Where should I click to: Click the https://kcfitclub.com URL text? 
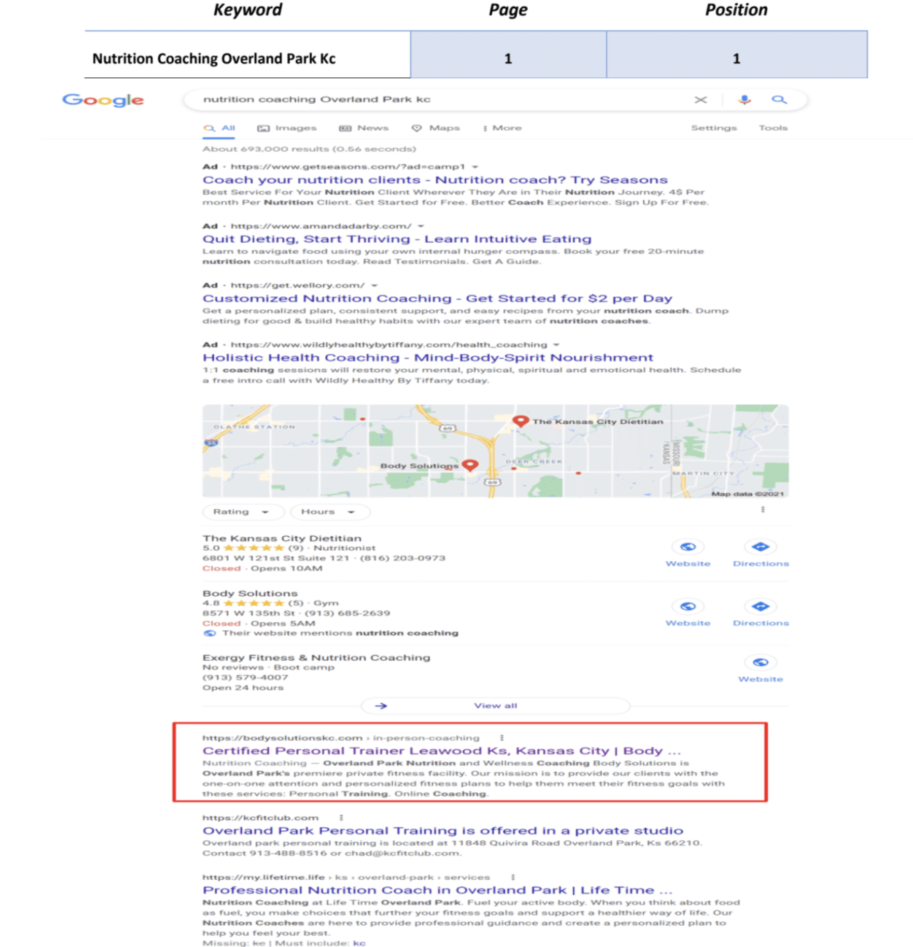(x=260, y=818)
